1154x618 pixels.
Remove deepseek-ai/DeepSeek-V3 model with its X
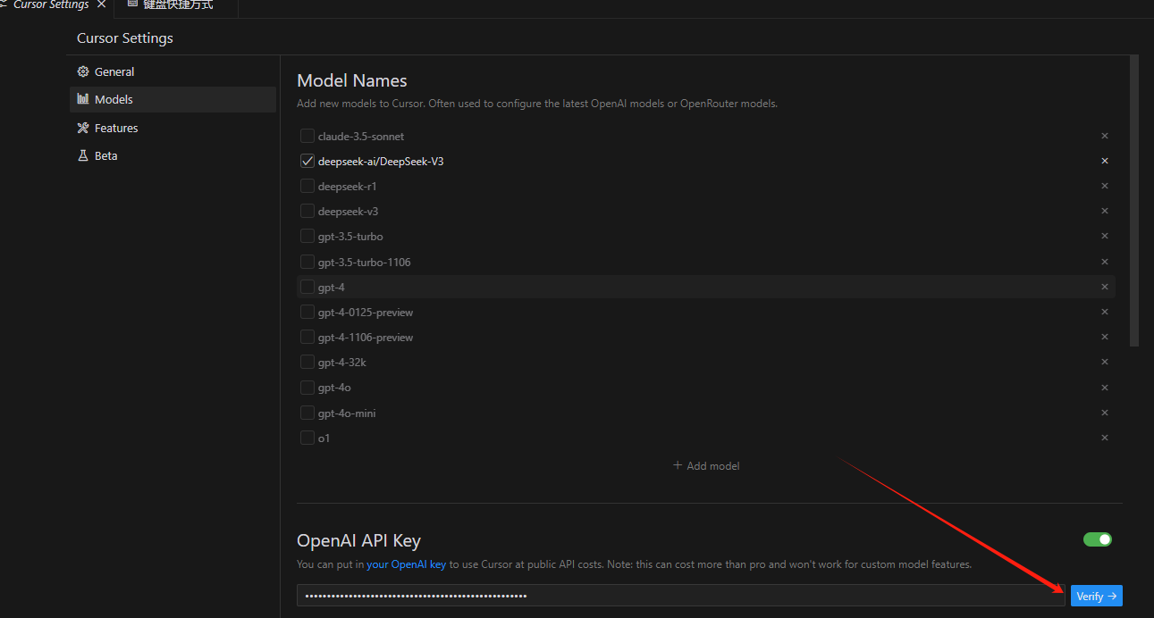[x=1105, y=162]
